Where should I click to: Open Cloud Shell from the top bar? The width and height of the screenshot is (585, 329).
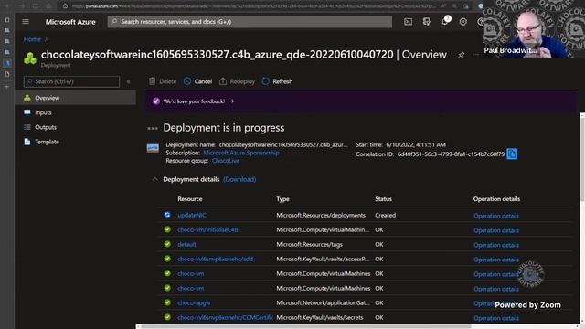[409, 22]
